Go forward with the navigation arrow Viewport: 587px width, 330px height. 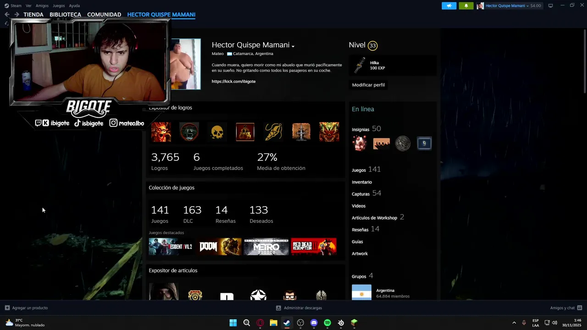tap(17, 15)
